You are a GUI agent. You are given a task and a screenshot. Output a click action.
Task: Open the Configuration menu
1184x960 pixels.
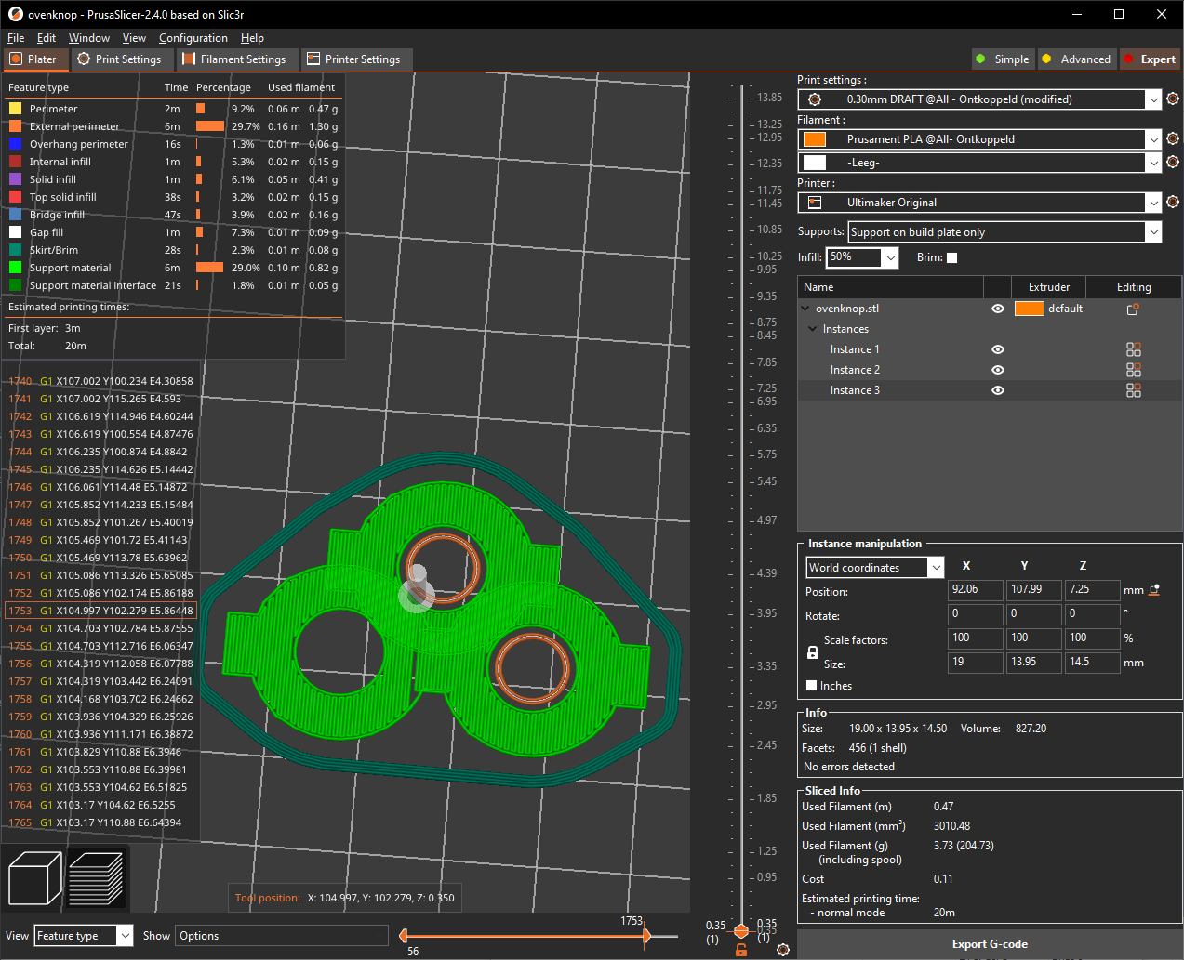click(x=193, y=38)
